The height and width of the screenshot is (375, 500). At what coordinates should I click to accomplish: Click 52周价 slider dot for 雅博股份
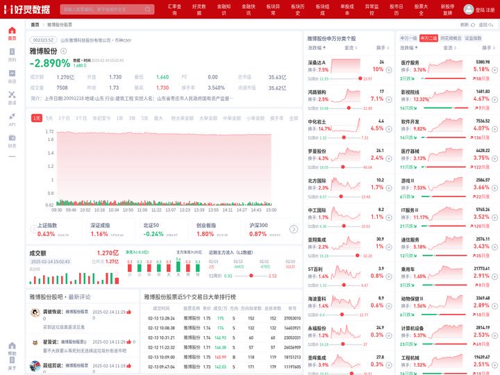click(251, 276)
